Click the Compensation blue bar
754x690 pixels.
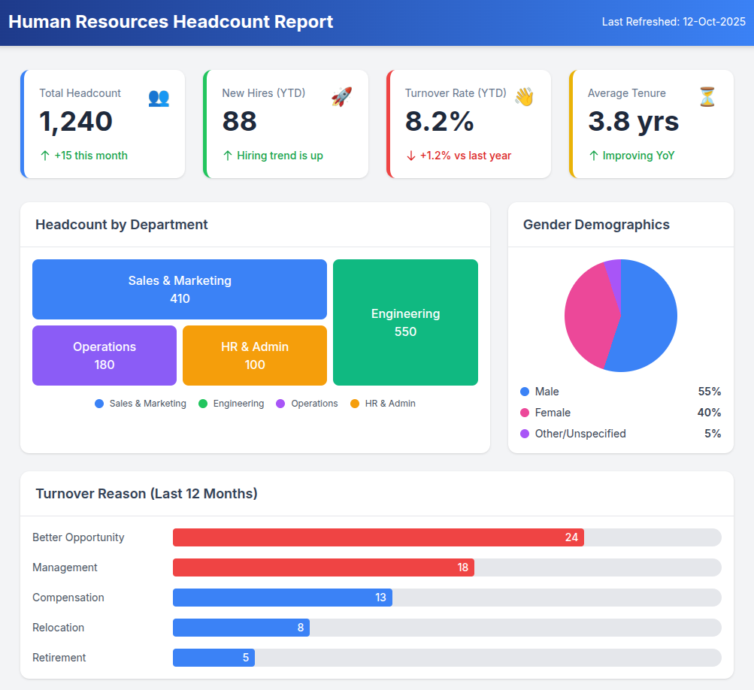(x=282, y=598)
